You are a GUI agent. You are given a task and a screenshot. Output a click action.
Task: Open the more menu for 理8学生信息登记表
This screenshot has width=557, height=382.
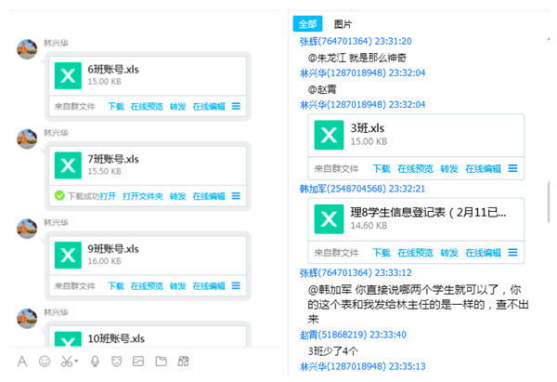coord(512,253)
